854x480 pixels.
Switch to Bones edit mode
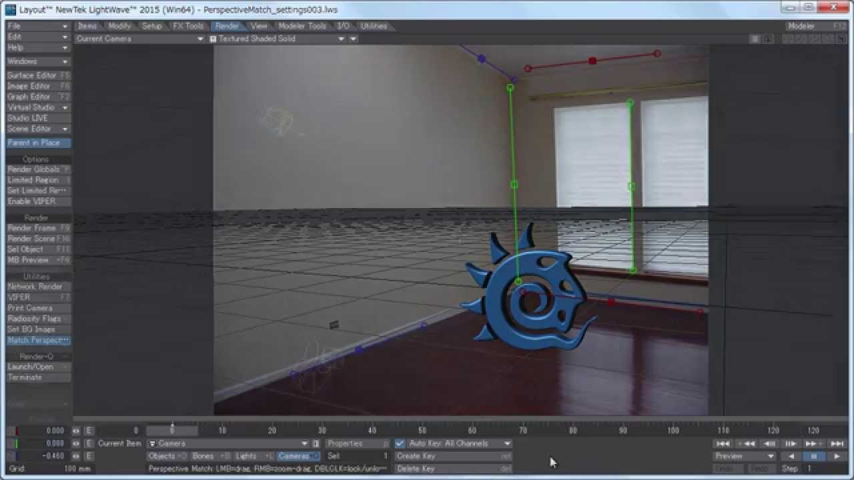click(x=211, y=456)
